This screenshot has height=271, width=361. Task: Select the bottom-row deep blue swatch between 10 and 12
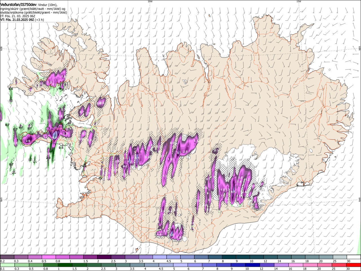click(x=252, y=265)
